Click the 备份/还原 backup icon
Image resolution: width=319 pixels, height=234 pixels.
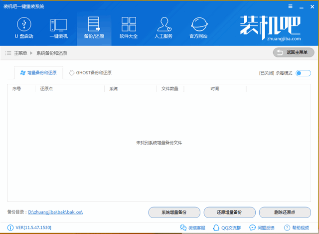click(94, 28)
